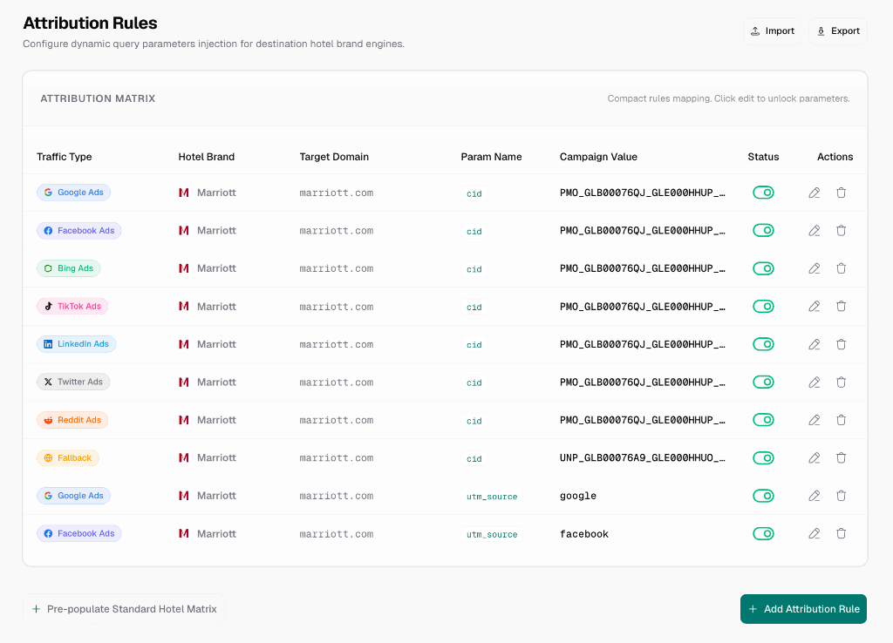Image resolution: width=893 pixels, height=643 pixels.
Task: Click Marriott logo in Fallback row
Action: click(x=183, y=458)
